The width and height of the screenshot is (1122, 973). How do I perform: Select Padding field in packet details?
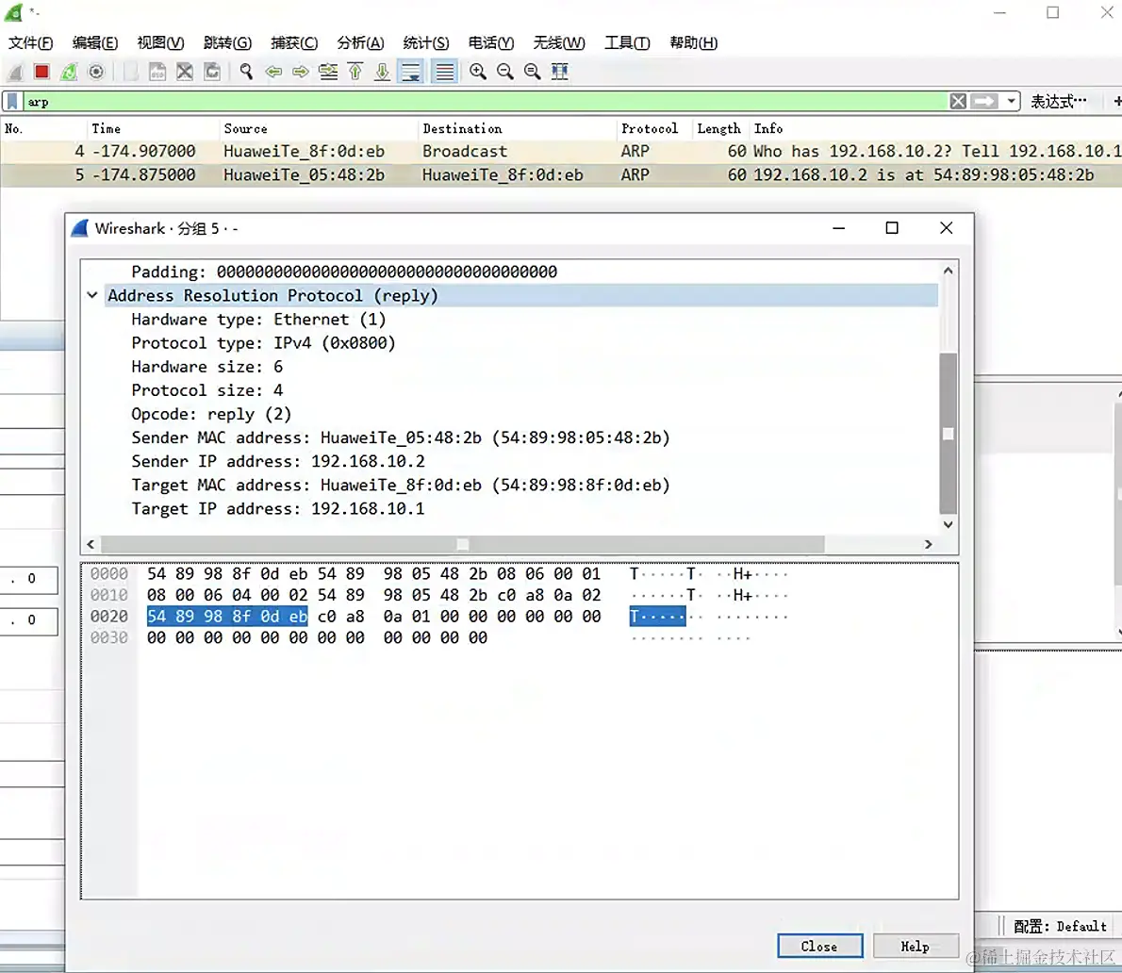(x=344, y=272)
